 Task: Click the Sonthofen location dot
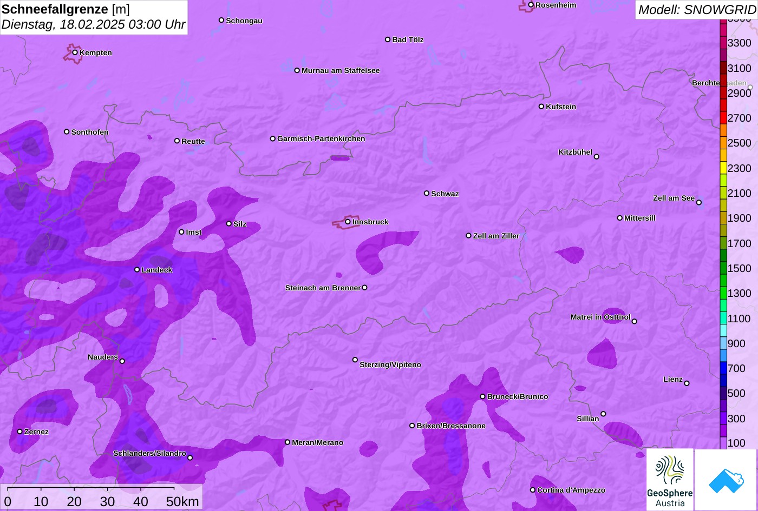coord(67,132)
